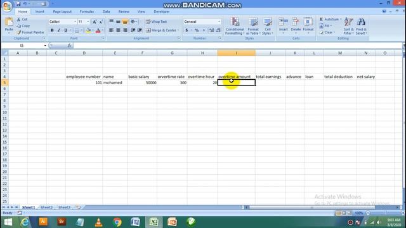Toggle Underline formatting
The image size is (406, 228).
[65, 30]
